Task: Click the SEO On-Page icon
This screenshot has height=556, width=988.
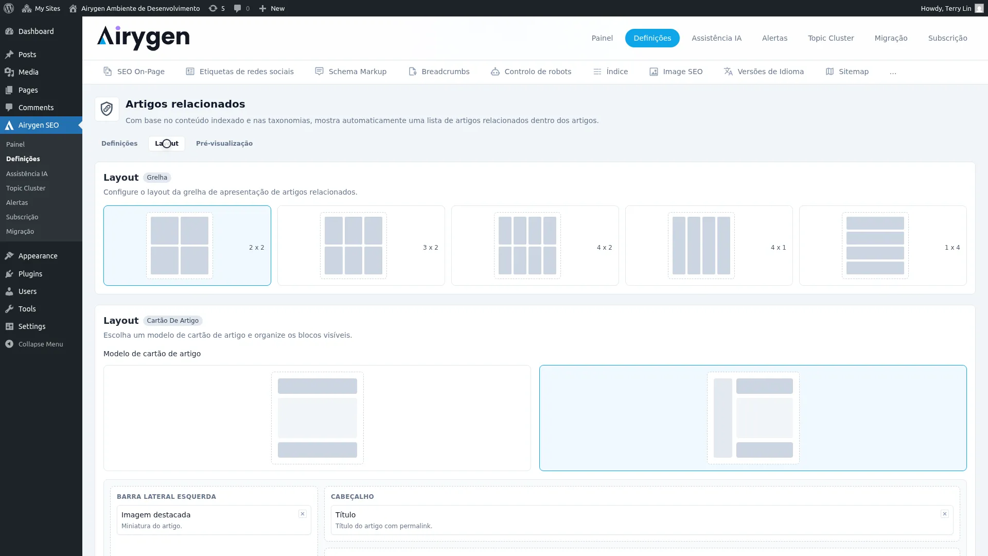Action: click(x=108, y=72)
